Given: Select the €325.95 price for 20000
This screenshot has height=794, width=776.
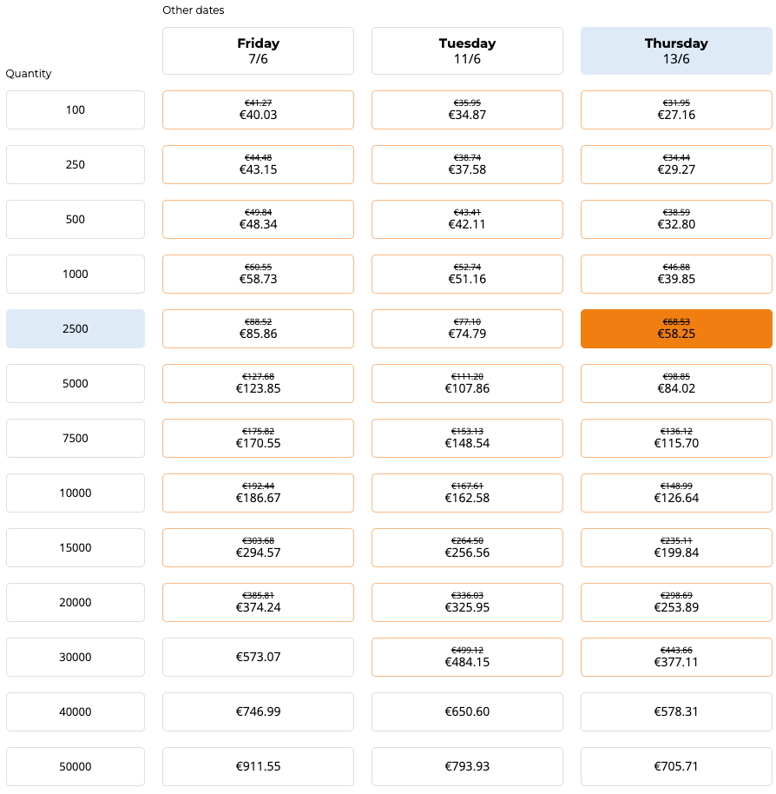Looking at the screenshot, I should coord(467,602).
